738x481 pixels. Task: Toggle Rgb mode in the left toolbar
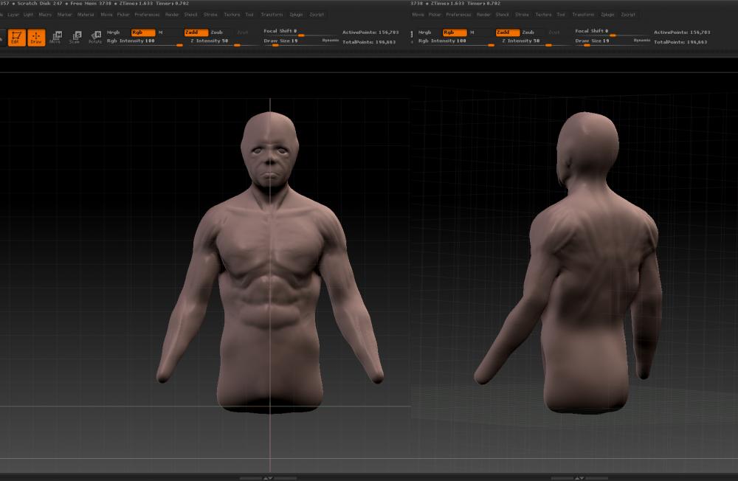[x=142, y=32]
